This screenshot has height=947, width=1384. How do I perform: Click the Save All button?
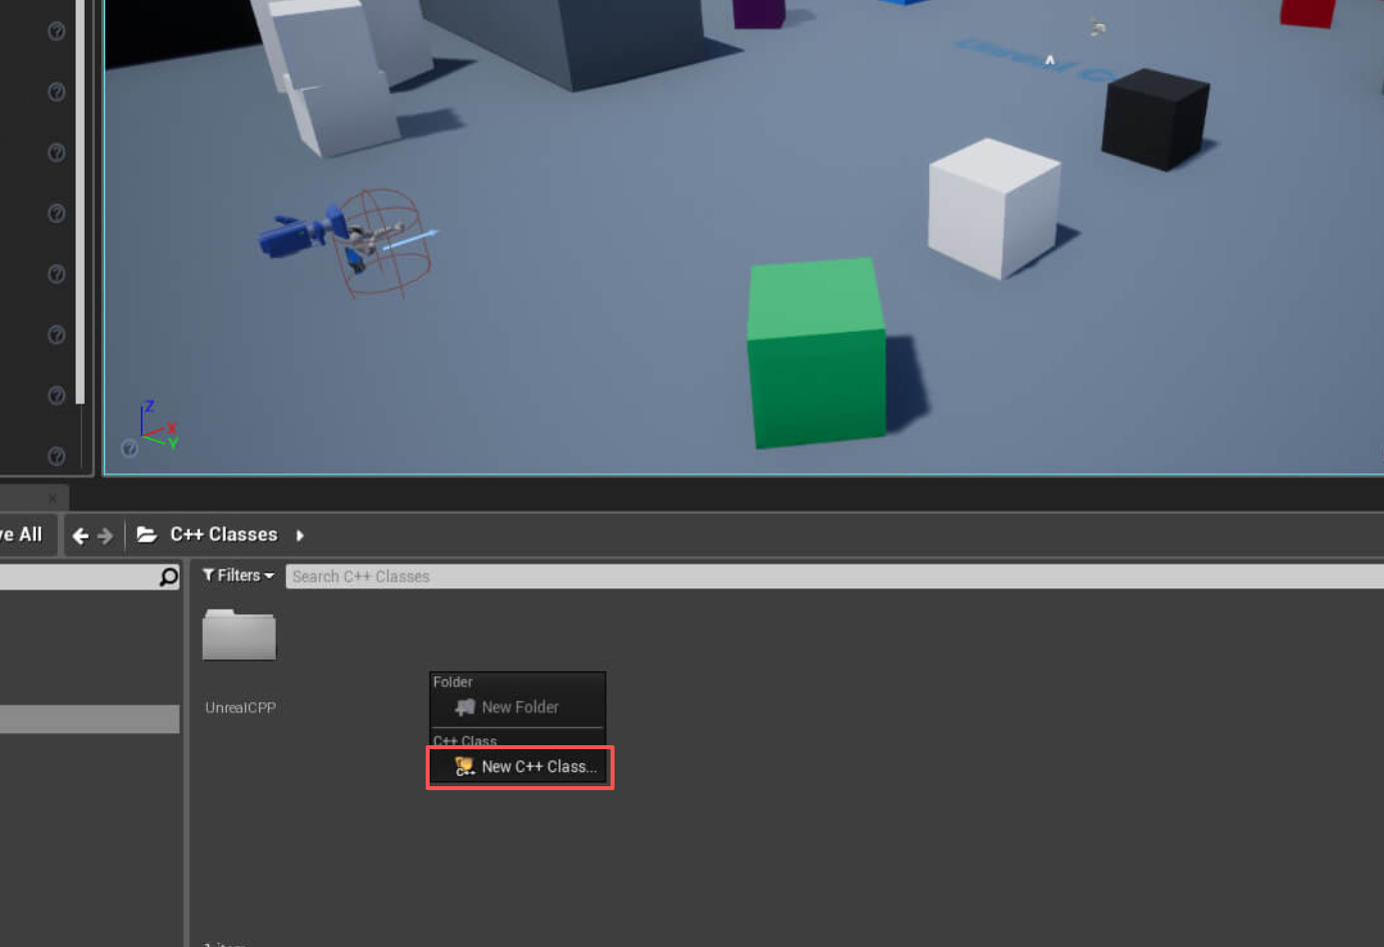(22, 534)
